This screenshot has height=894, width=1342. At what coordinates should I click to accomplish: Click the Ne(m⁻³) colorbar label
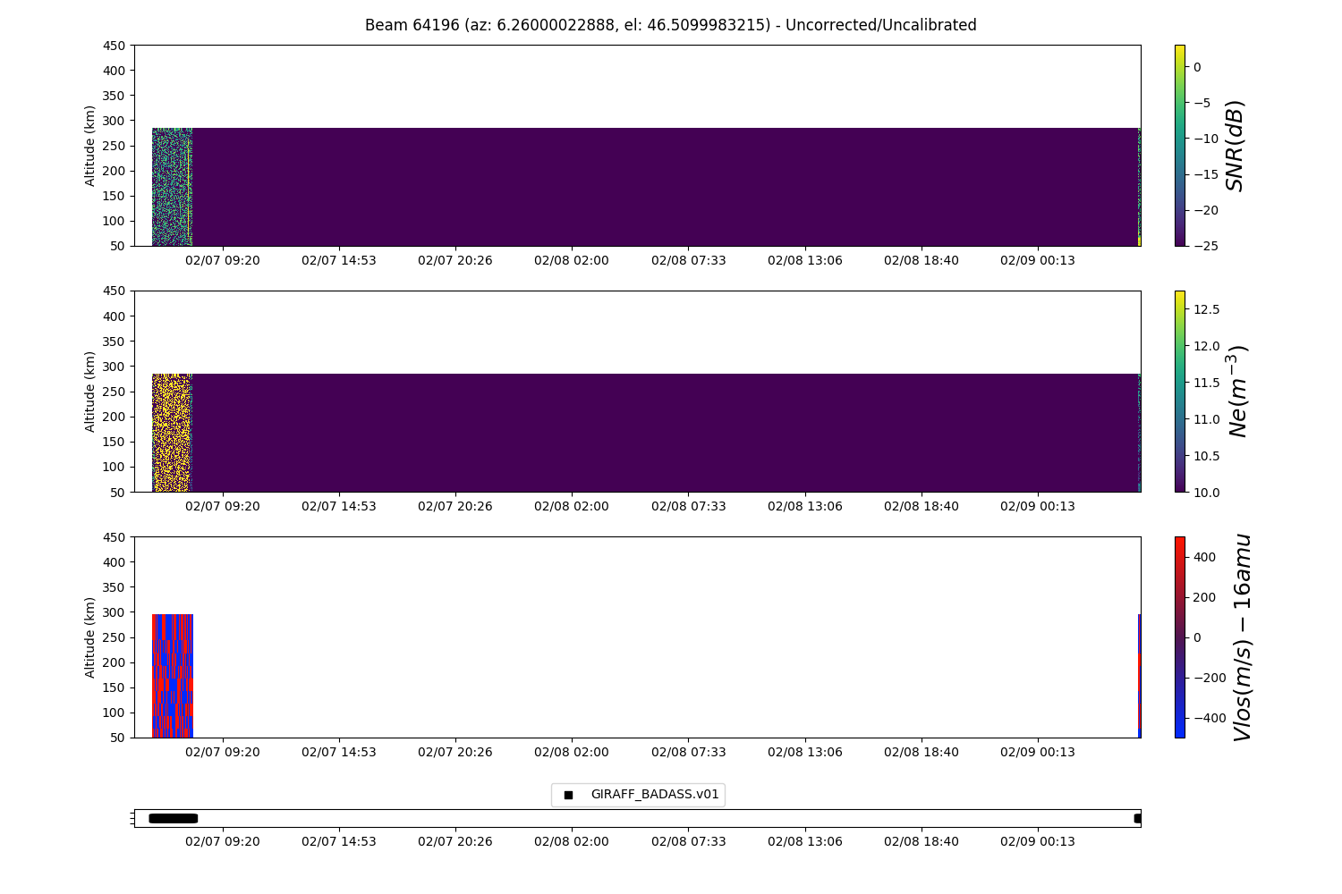tap(1236, 391)
